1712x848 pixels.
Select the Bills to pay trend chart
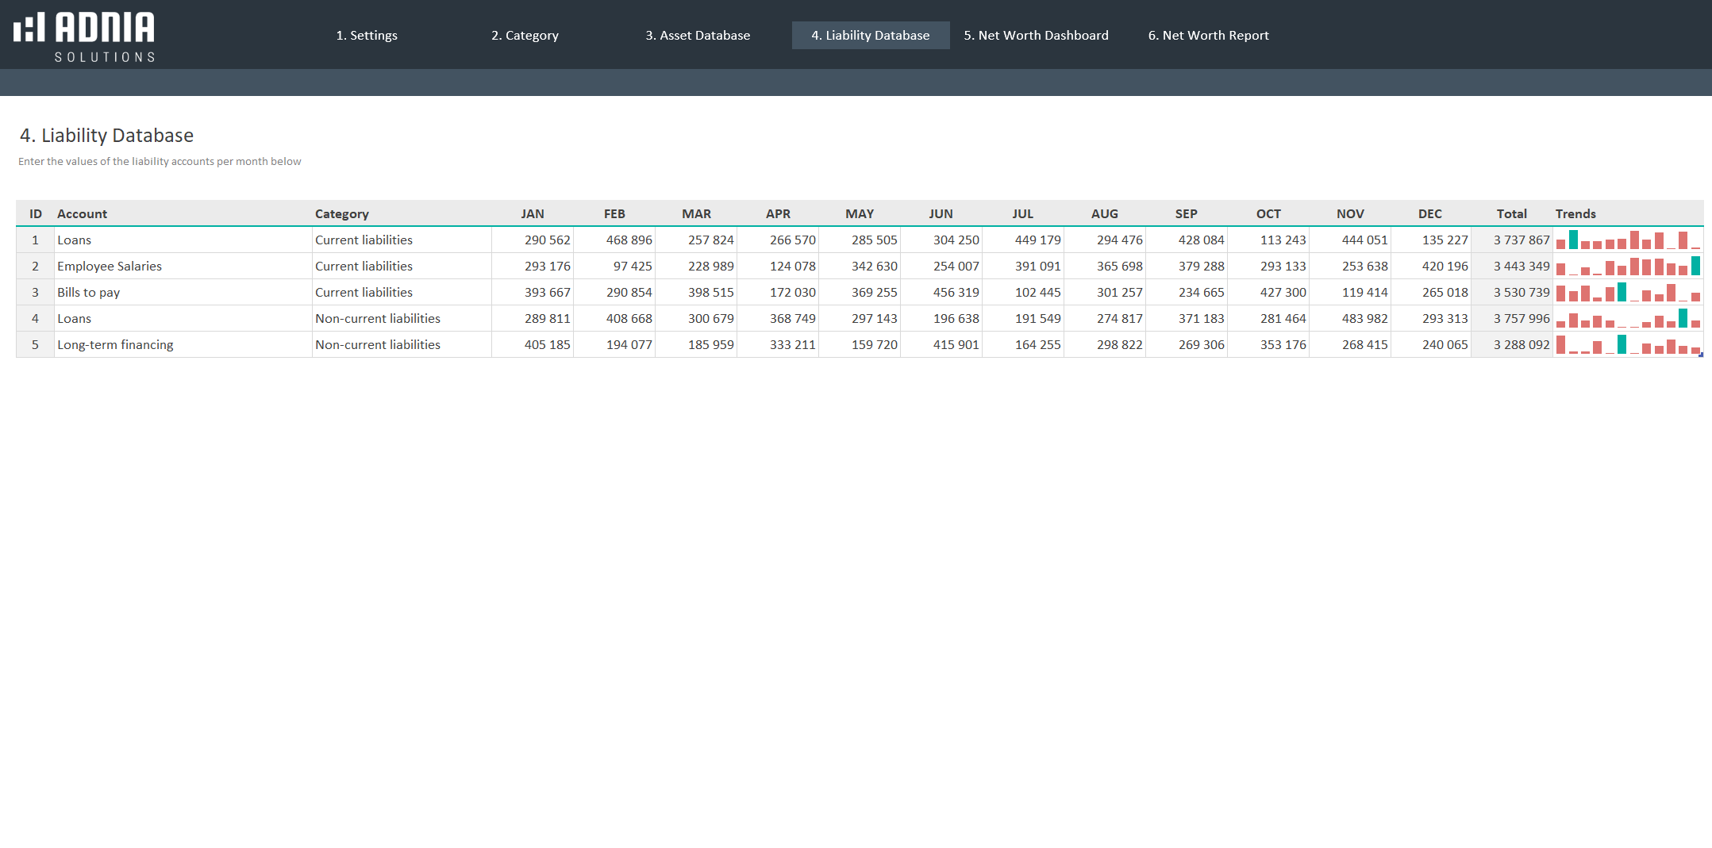(1627, 293)
